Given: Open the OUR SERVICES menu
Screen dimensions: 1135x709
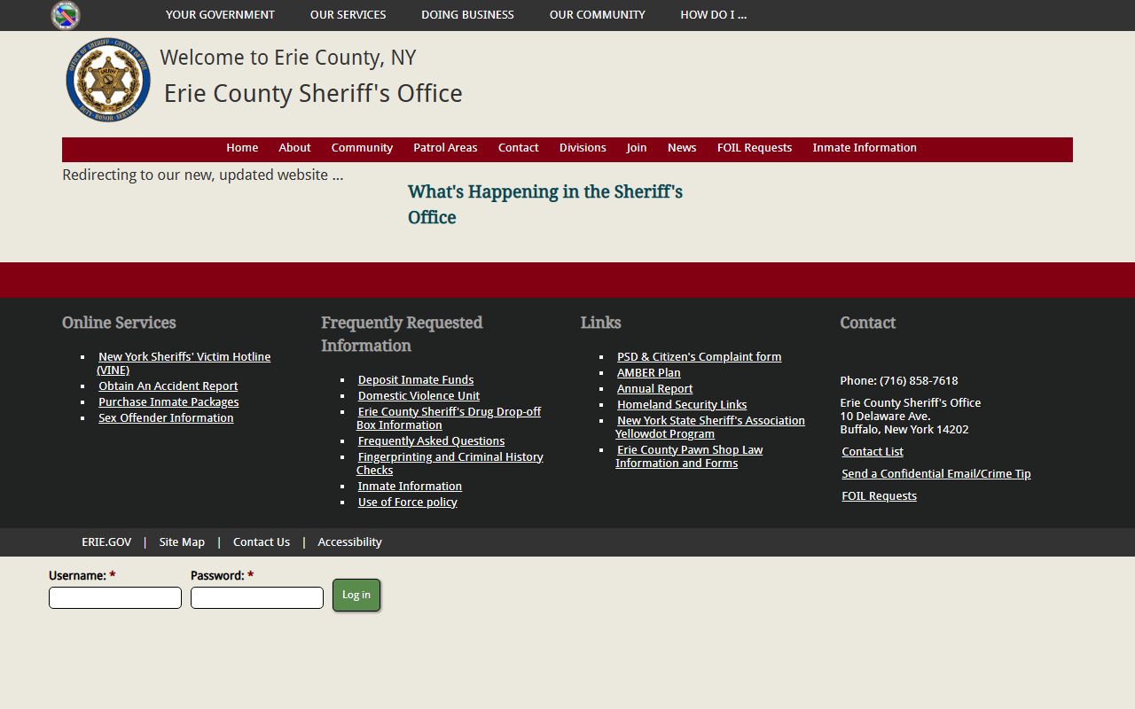Looking at the screenshot, I should click(348, 15).
